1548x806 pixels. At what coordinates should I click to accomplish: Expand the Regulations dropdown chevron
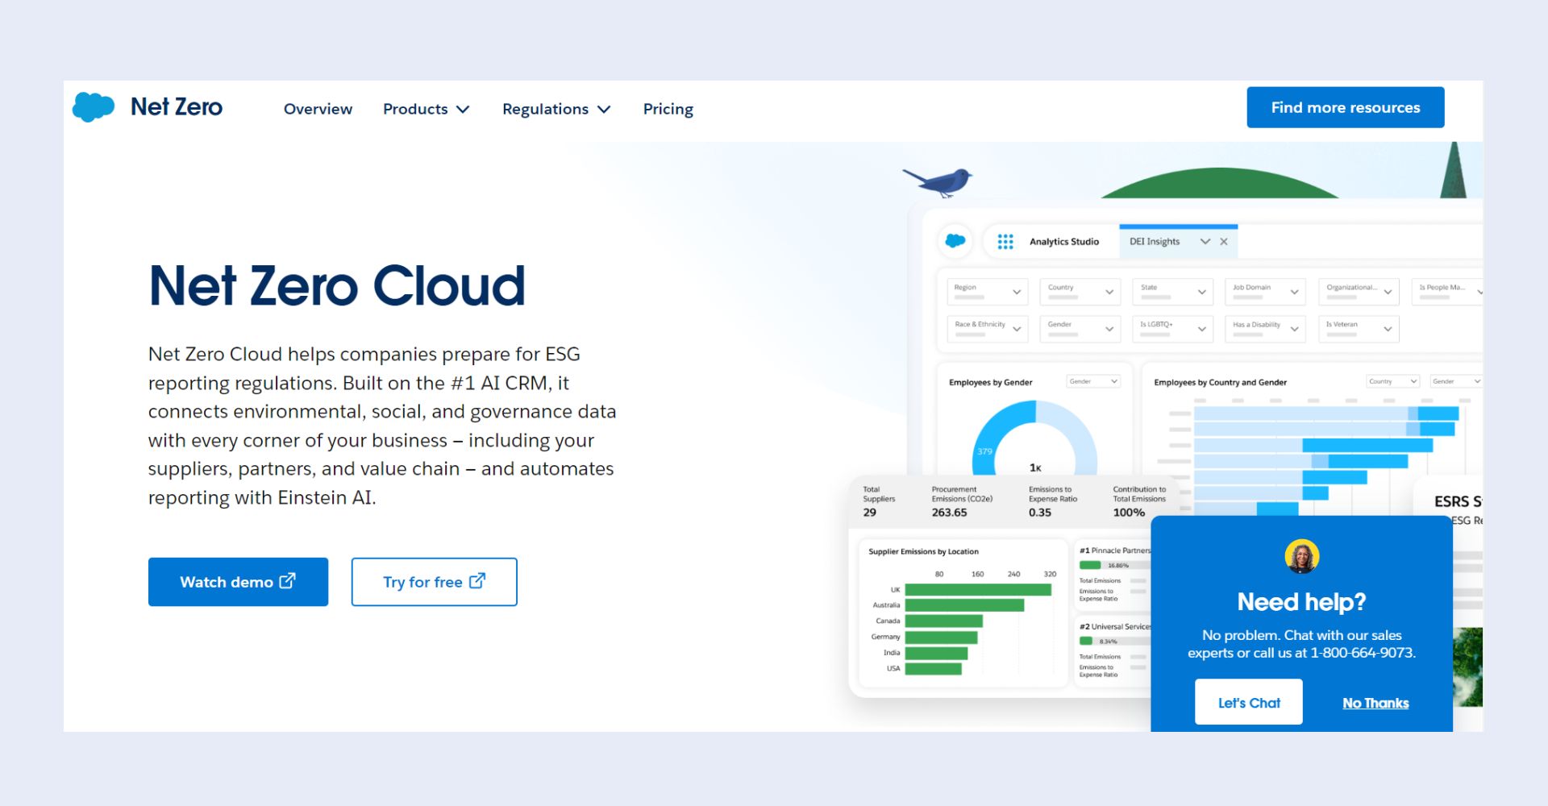point(604,110)
